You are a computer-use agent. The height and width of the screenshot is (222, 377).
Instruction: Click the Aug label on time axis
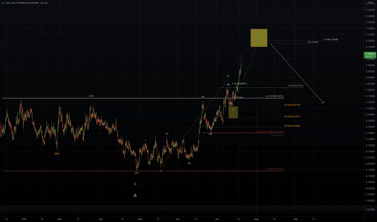tap(256, 219)
